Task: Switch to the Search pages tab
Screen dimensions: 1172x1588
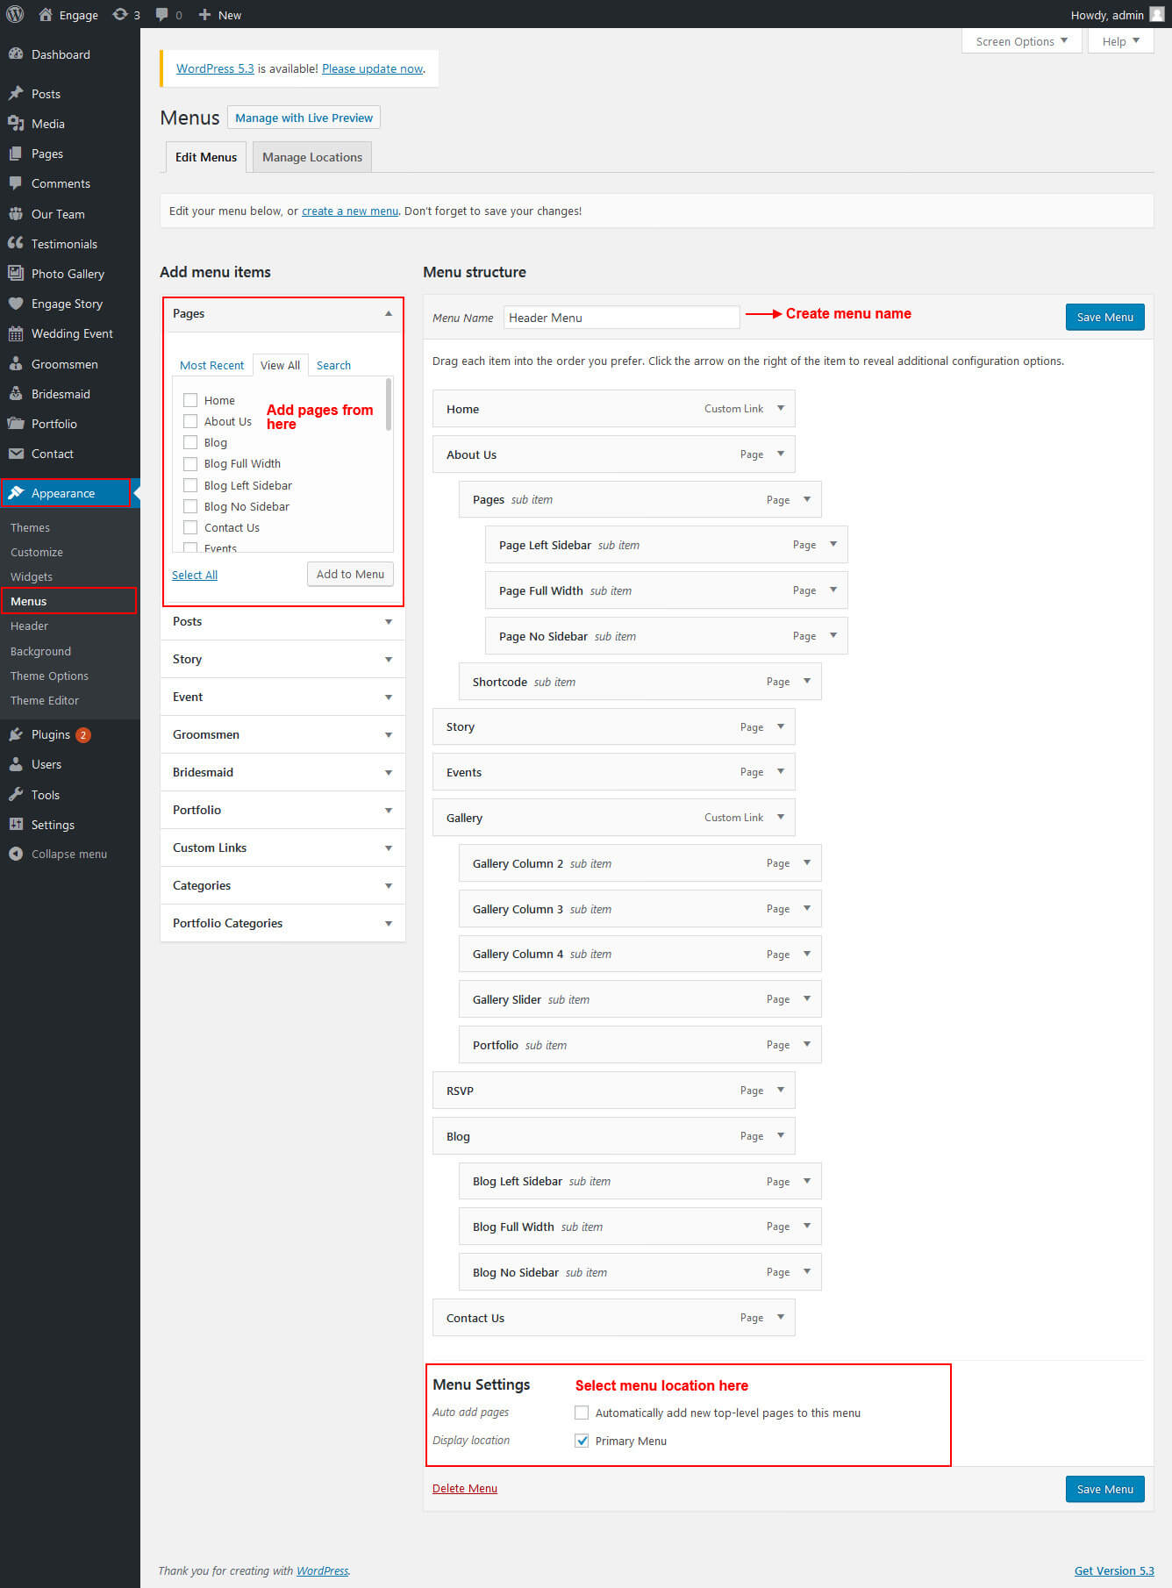Action: pos(333,365)
